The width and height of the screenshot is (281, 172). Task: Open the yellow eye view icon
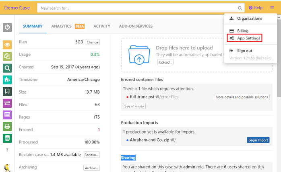(x=7, y=45)
